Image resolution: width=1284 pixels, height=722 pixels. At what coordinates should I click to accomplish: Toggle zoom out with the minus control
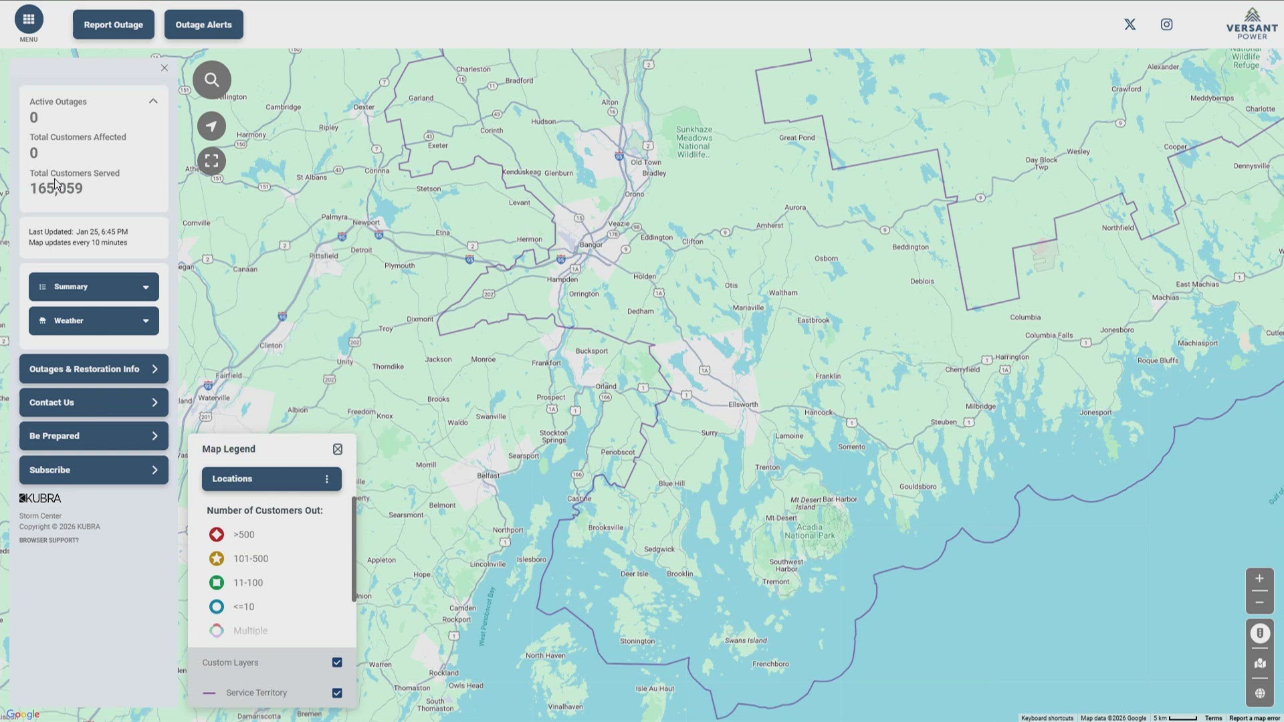click(x=1259, y=602)
